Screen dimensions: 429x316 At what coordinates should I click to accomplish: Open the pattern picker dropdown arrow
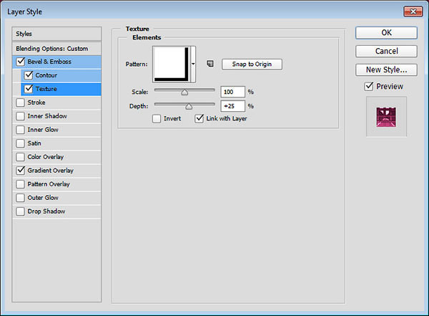(x=193, y=64)
